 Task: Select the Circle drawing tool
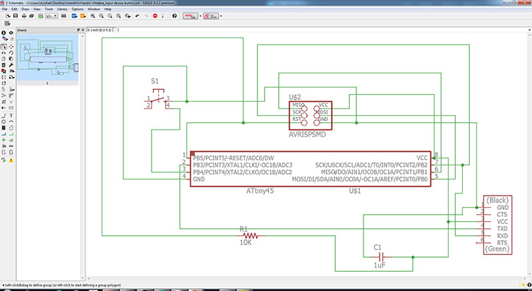click(4, 121)
